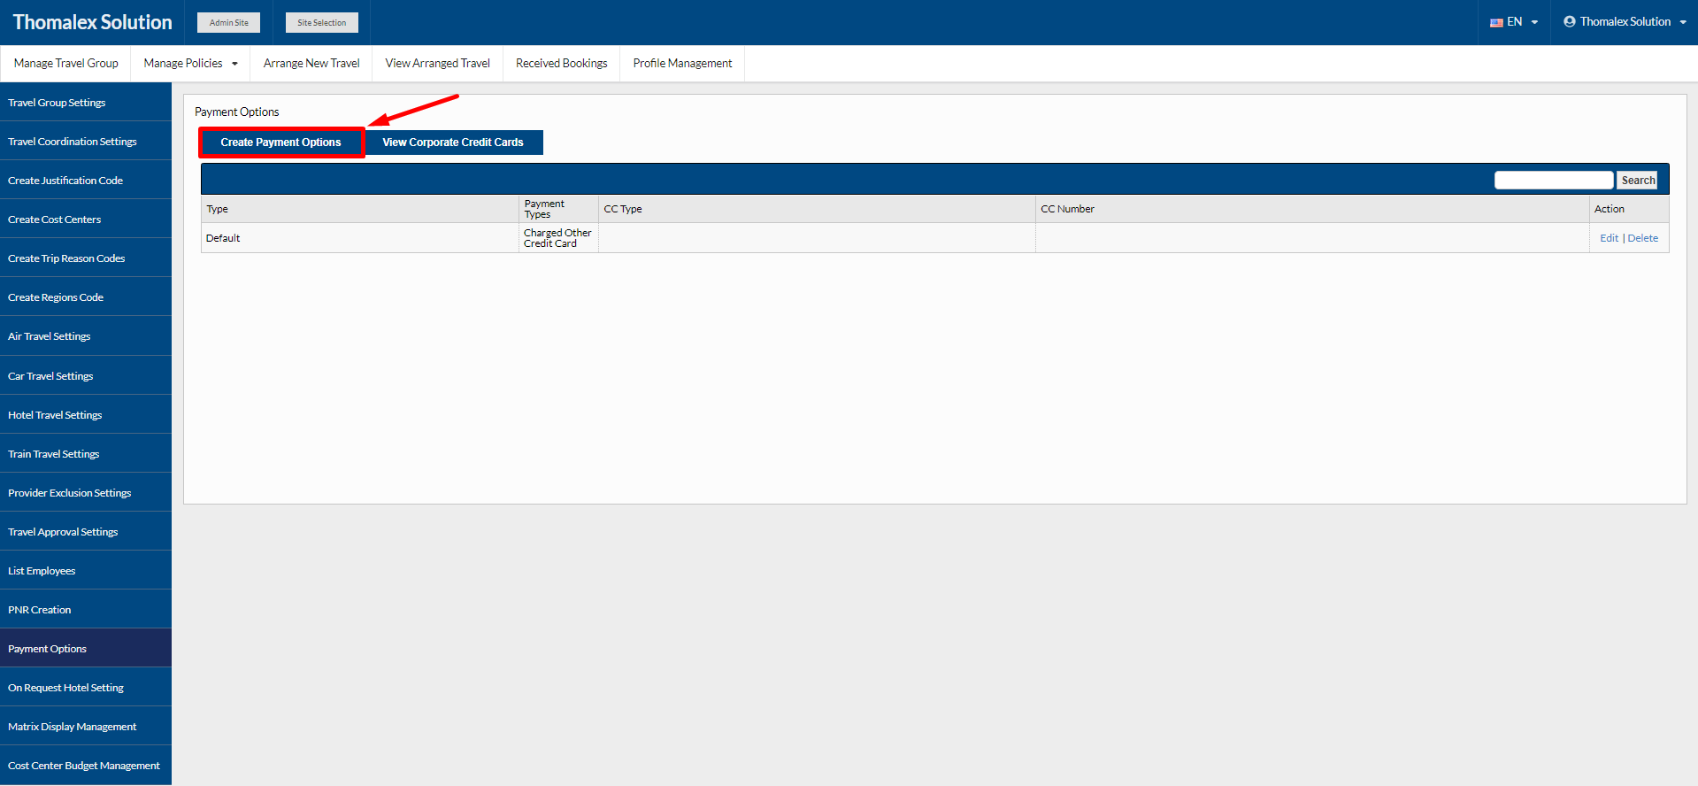This screenshot has height=786, width=1698.
Task: Click the US flag language icon
Action: click(1496, 22)
